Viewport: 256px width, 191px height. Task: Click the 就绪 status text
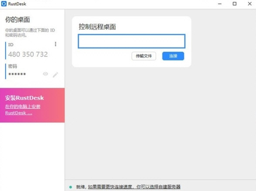(x=80, y=187)
